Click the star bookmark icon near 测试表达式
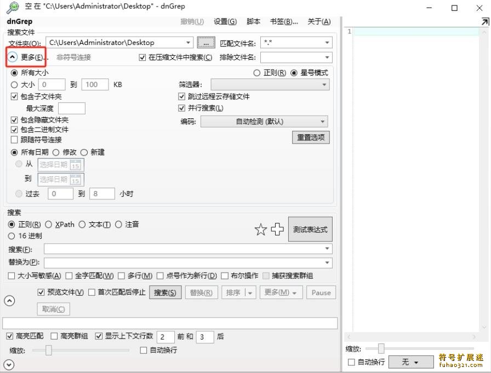491x373 pixels. 260,229
